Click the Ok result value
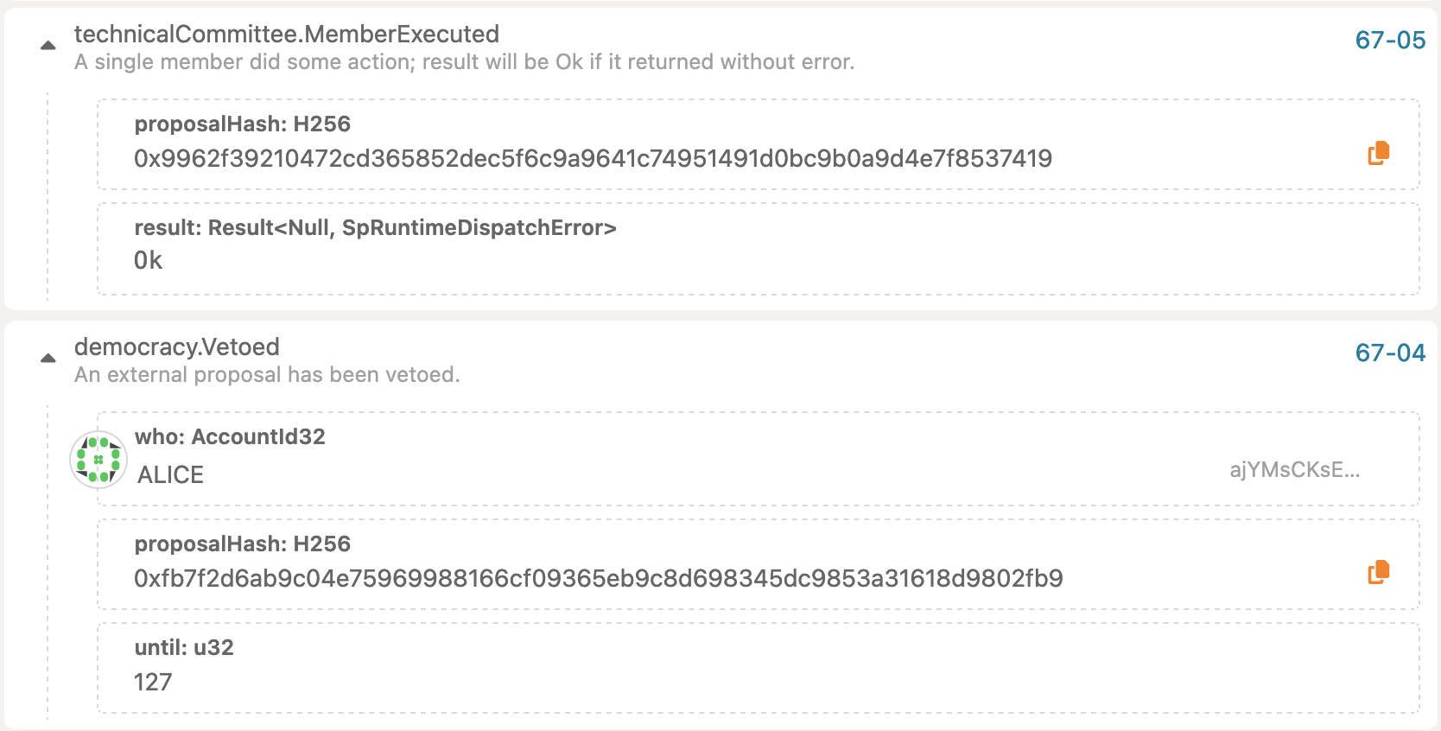 click(149, 261)
